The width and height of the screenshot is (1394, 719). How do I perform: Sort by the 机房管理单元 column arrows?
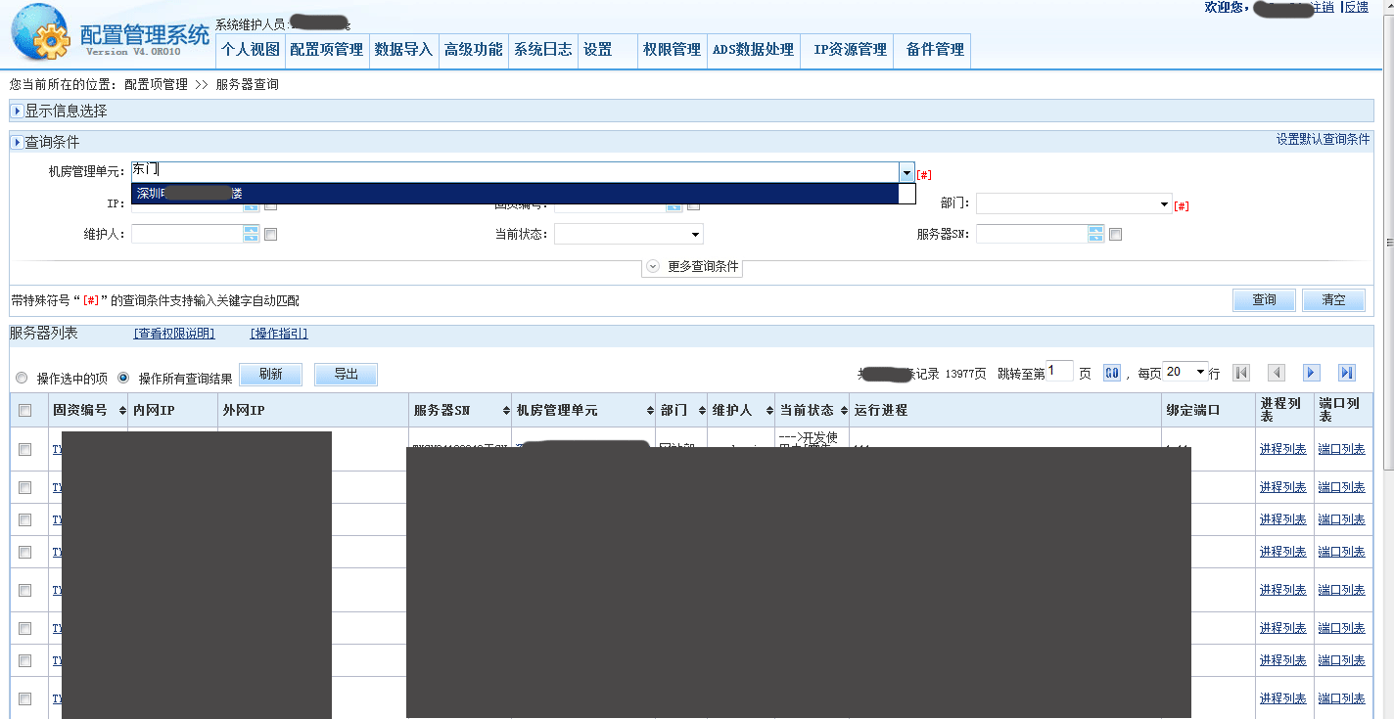[650, 411]
